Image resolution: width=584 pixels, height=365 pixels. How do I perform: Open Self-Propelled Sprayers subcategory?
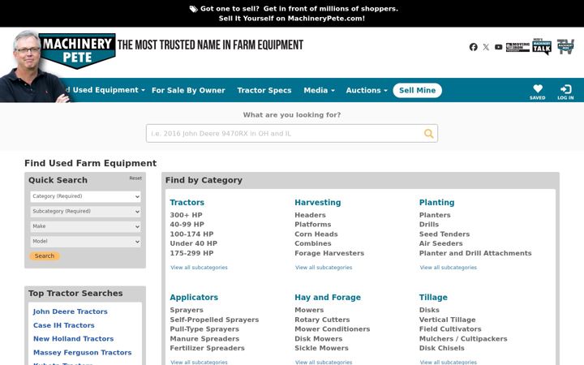tap(214, 320)
